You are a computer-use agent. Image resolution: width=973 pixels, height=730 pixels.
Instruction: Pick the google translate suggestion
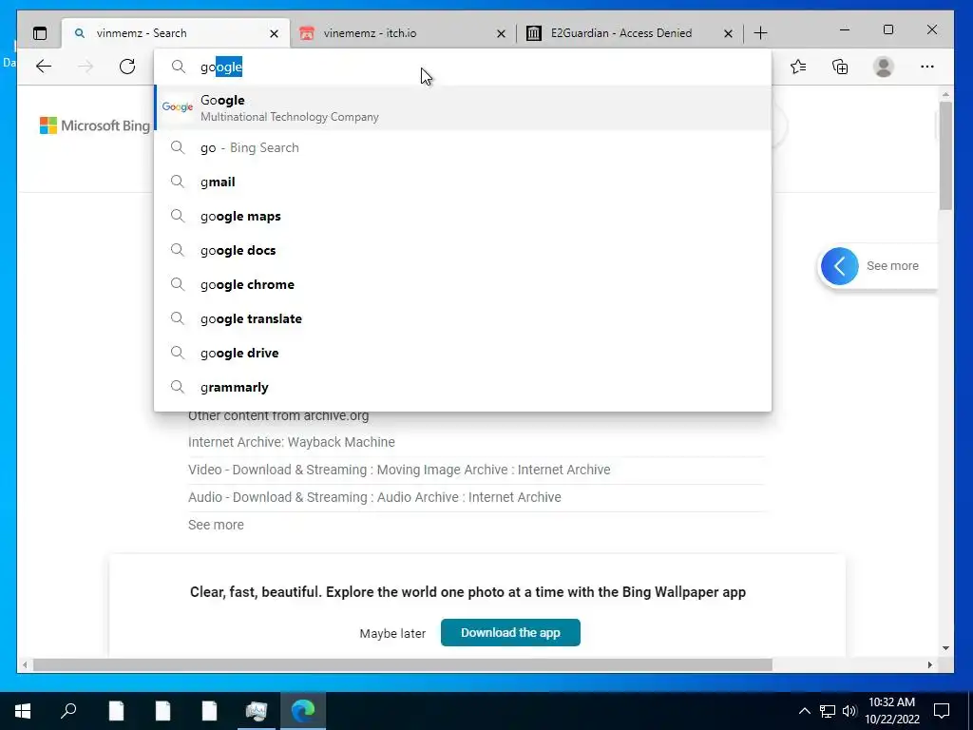[463, 318]
